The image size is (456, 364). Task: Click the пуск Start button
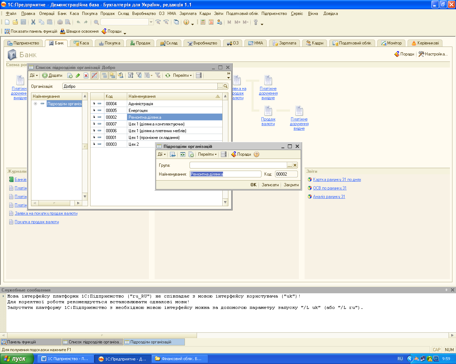[17, 359]
